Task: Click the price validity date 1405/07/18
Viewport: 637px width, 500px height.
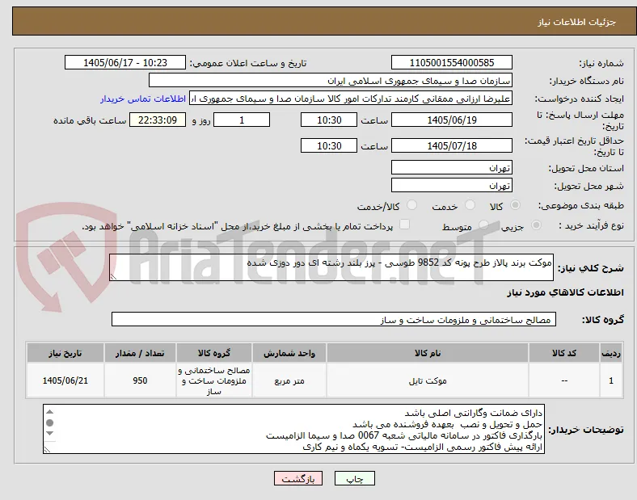Action: tap(452, 145)
